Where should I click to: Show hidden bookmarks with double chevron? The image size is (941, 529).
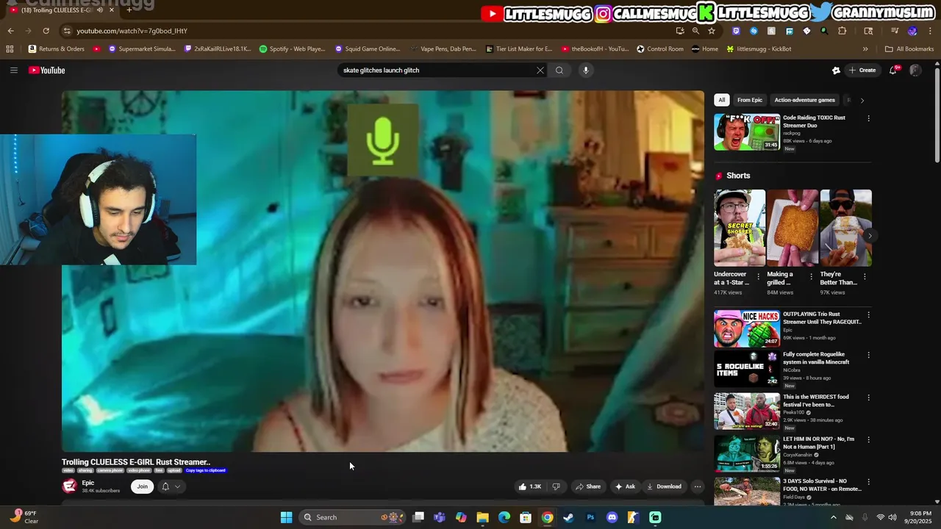(x=865, y=49)
